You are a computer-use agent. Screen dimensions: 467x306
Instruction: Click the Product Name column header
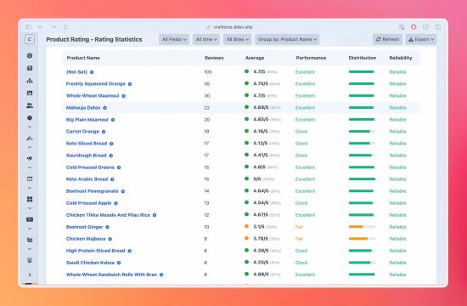point(83,58)
